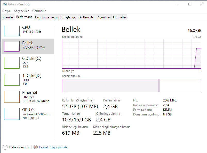Open the Seçenekler menu
The height and width of the screenshot is (153, 207).
click(21, 11)
